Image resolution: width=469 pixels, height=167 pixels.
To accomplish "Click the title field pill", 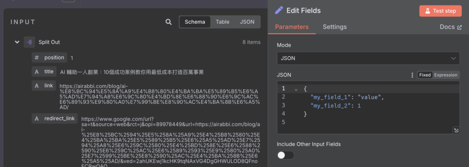I will [x=44, y=72].
